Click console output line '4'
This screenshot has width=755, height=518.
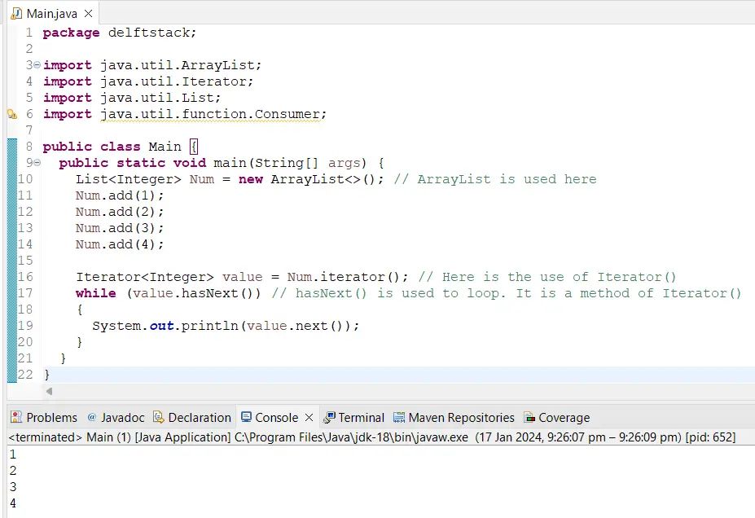pyautogui.click(x=13, y=503)
